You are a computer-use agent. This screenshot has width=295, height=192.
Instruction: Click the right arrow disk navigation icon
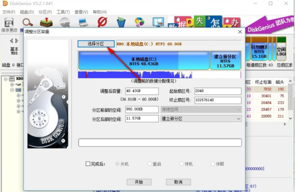click(17, 40)
